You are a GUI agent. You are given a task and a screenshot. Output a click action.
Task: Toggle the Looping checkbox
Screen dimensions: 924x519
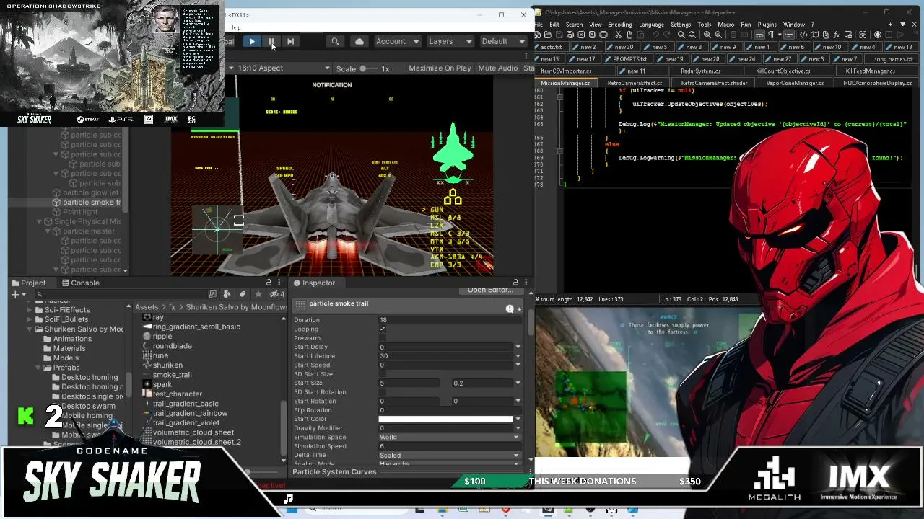point(382,329)
